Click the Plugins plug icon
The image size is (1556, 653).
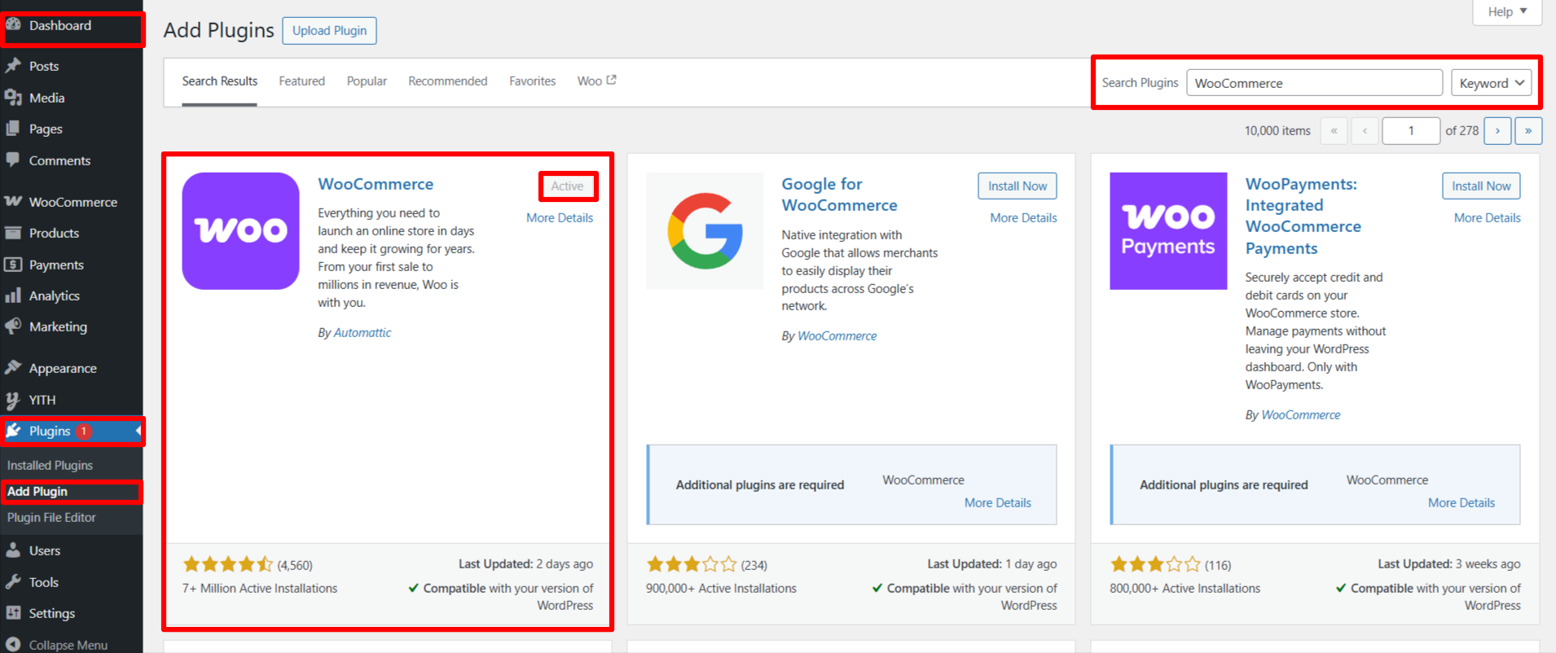(x=13, y=431)
